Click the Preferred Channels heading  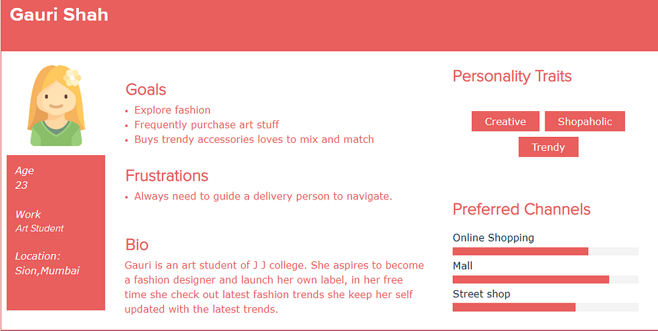click(521, 209)
